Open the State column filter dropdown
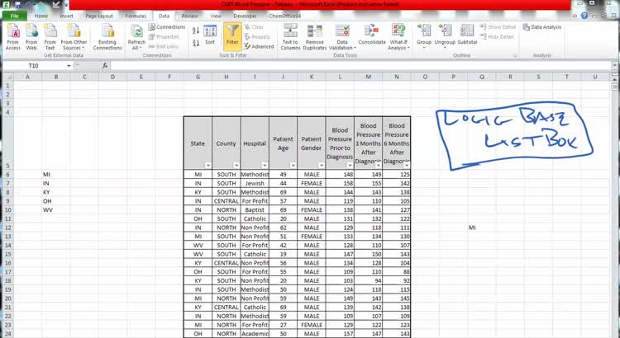 (x=208, y=166)
